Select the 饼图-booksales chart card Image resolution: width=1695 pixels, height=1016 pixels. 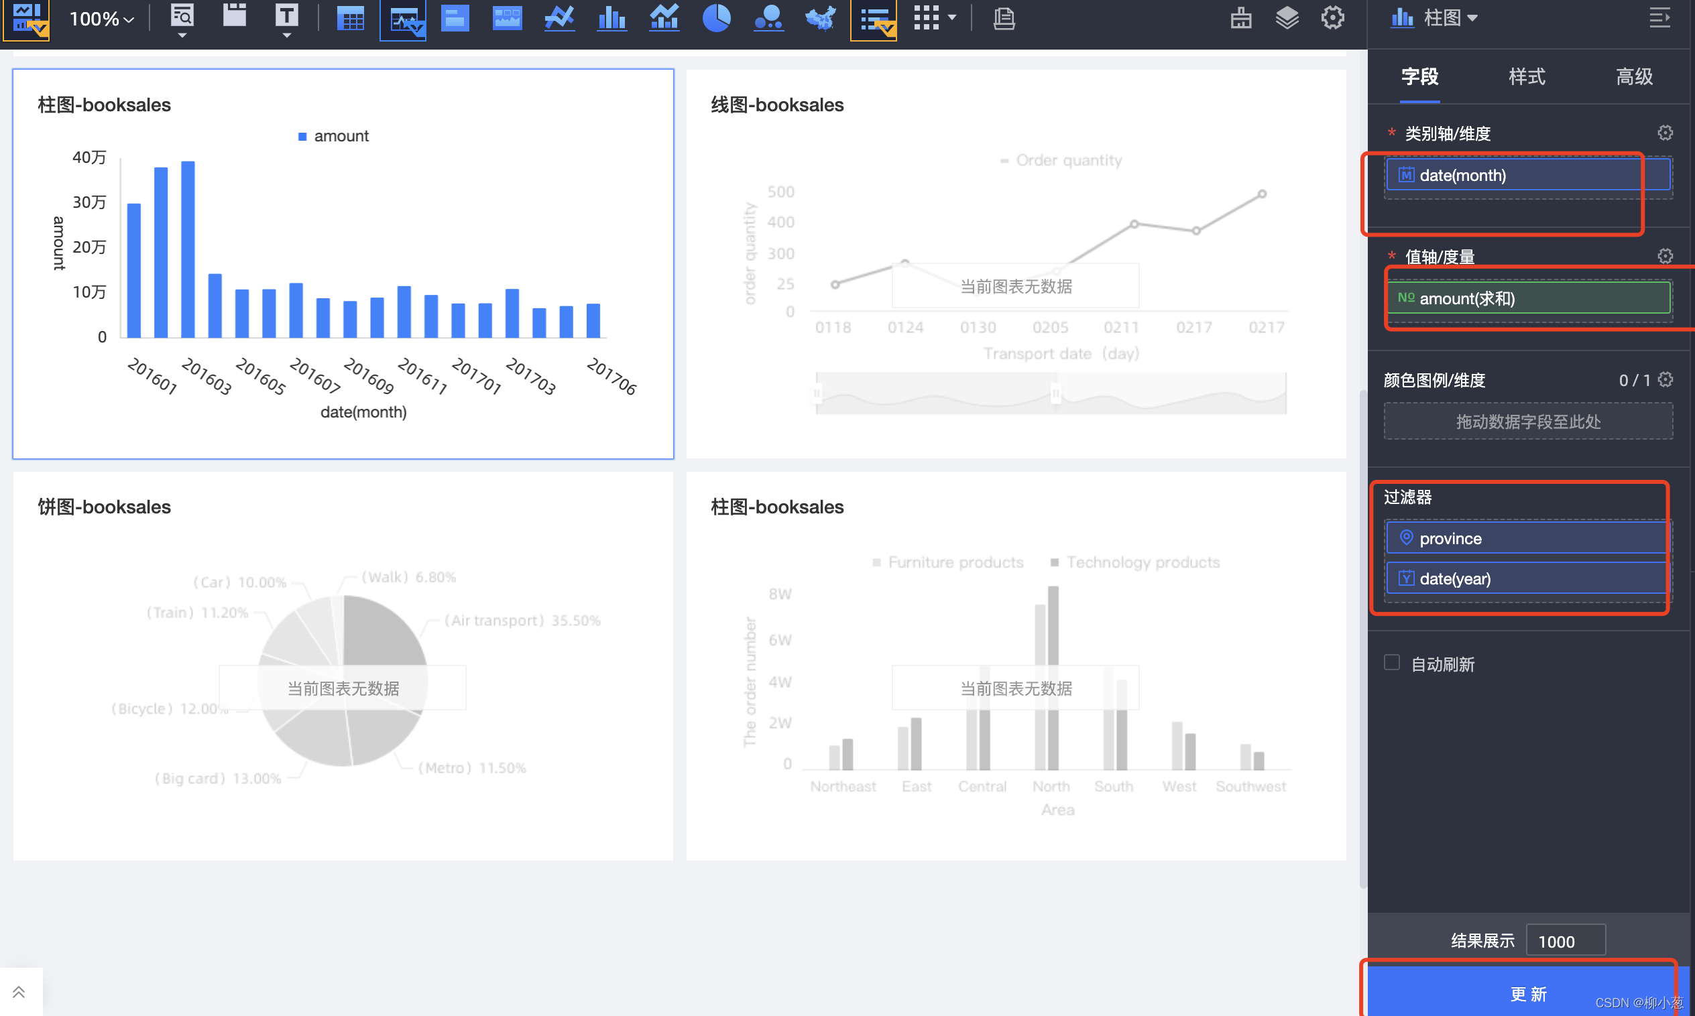(343, 665)
